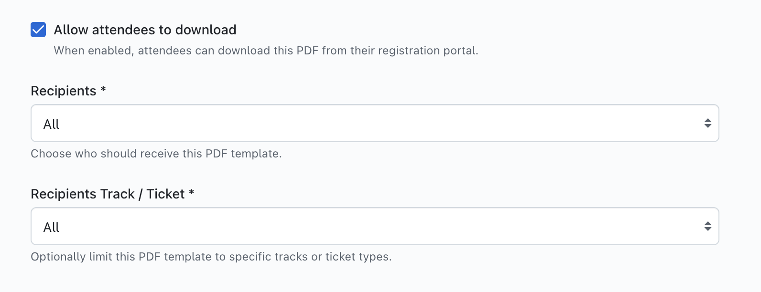Click the "Recipients" field label

click(64, 91)
